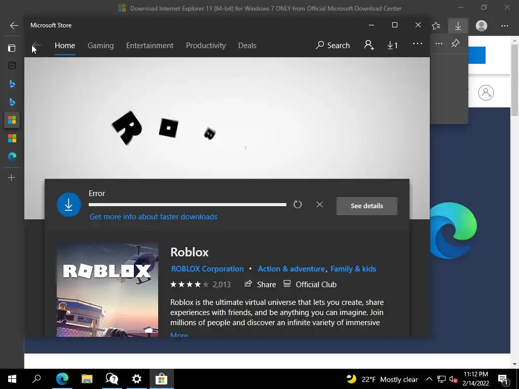519x389 pixels.
Task: Select the first Bing vertical tab
Action: 12,84
